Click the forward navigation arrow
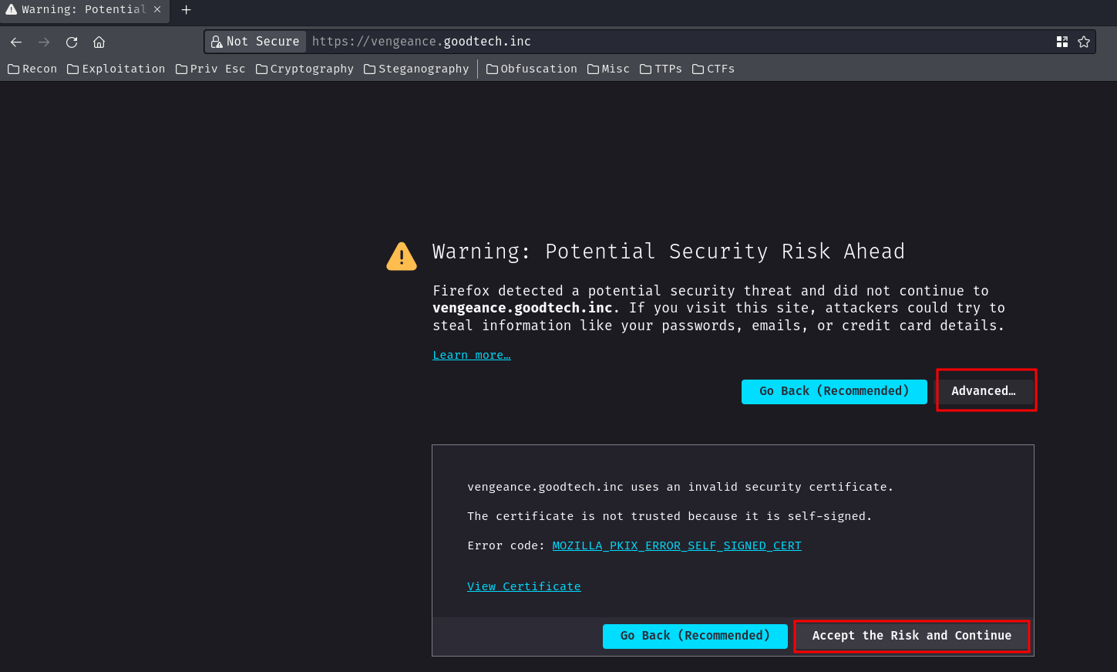 44,42
